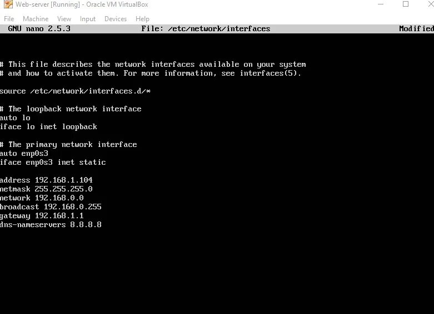434x314 pixels.
Task: Open the Input menu
Action: point(87,19)
